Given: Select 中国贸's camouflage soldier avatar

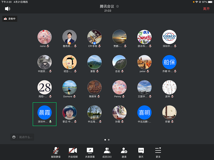Looking at the screenshot, I should pyautogui.click(x=45, y=62).
